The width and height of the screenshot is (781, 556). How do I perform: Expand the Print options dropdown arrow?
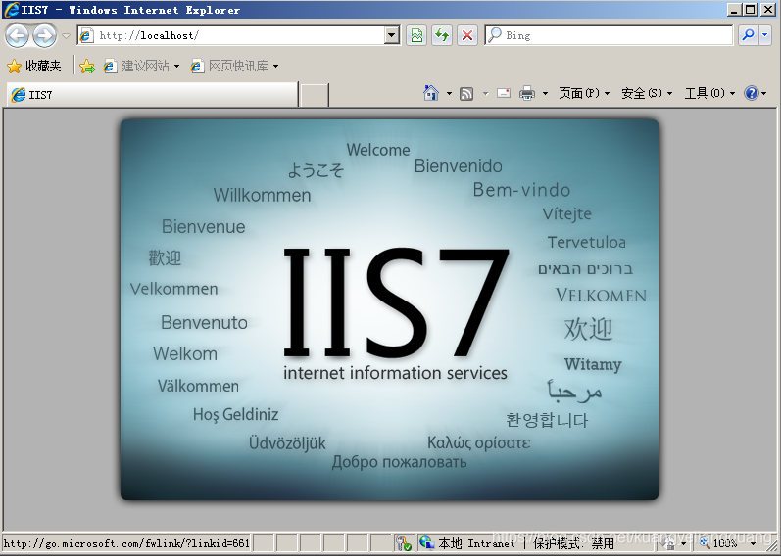coord(545,94)
